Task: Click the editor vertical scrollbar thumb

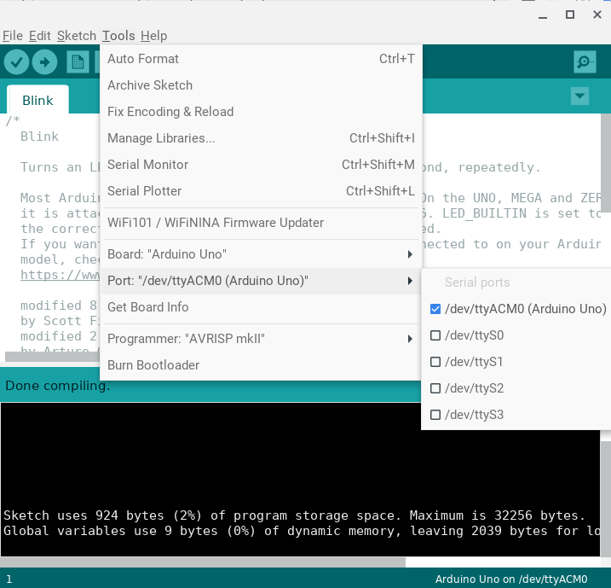Action: click(x=606, y=163)
